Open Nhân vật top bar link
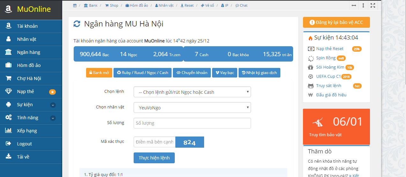406x177 pixels. (164, 5)
